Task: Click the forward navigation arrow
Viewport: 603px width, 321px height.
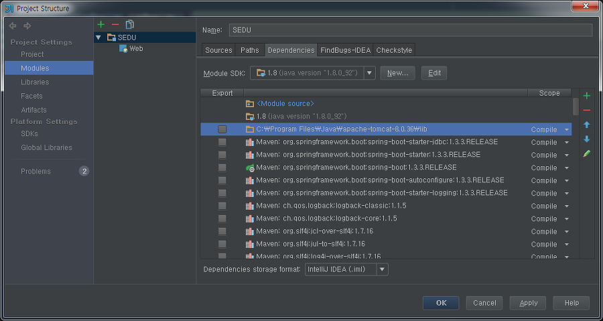Action: 27,25
